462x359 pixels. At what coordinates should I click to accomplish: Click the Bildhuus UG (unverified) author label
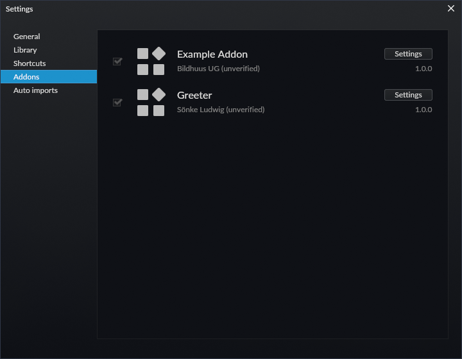218,69
